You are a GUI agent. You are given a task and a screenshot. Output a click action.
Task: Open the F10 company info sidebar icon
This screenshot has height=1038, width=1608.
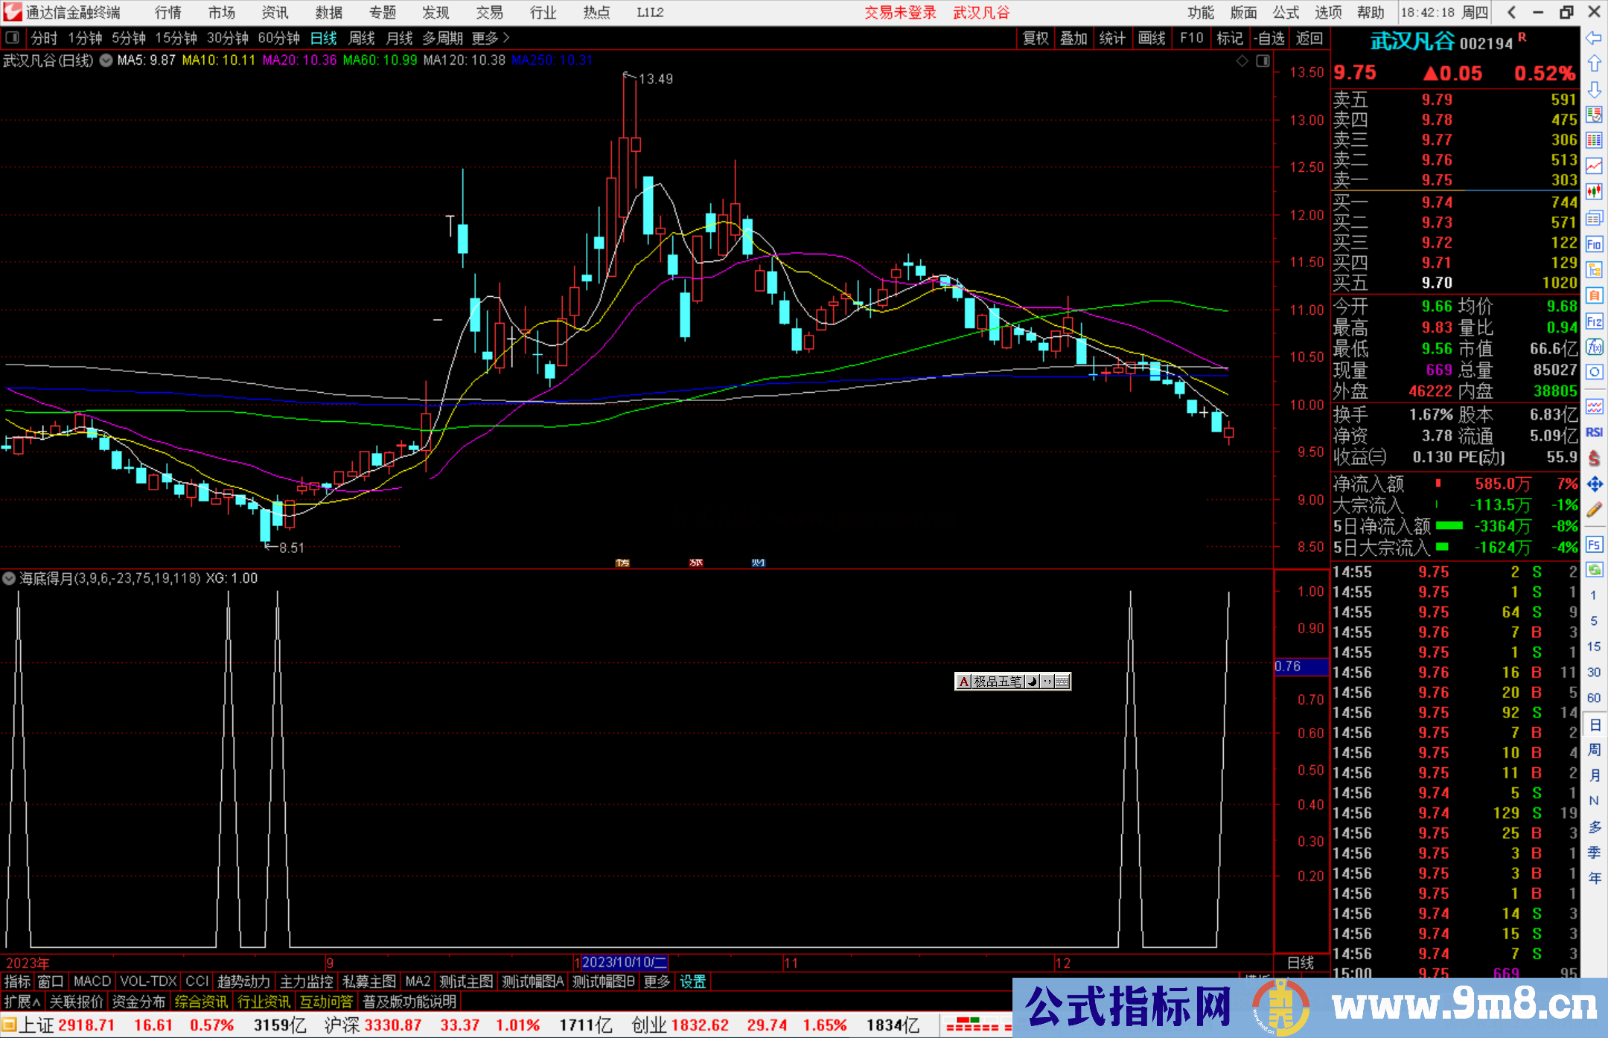click(1594, 244)
